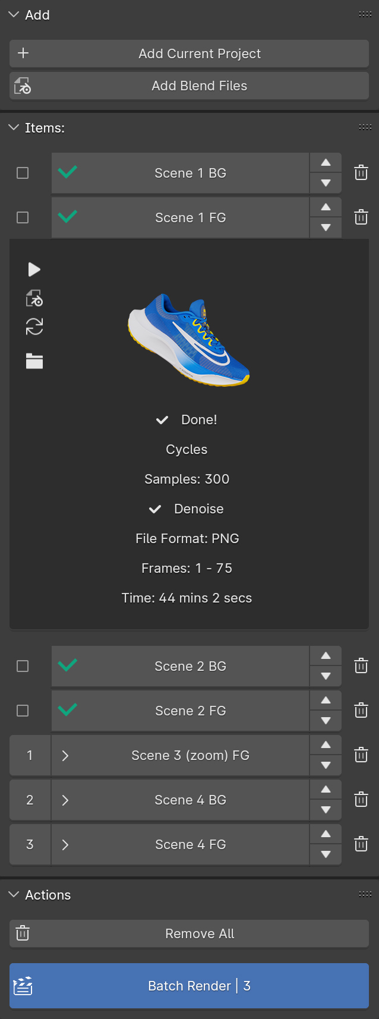Delete Scene 1 BG using its trash icon

pos(361,172)
